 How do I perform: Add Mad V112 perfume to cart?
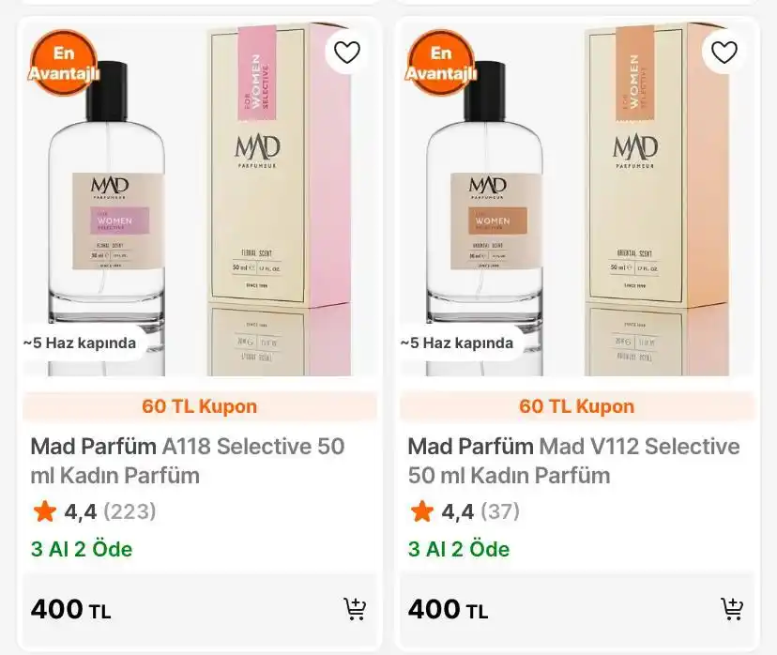(x=732, y=609)
